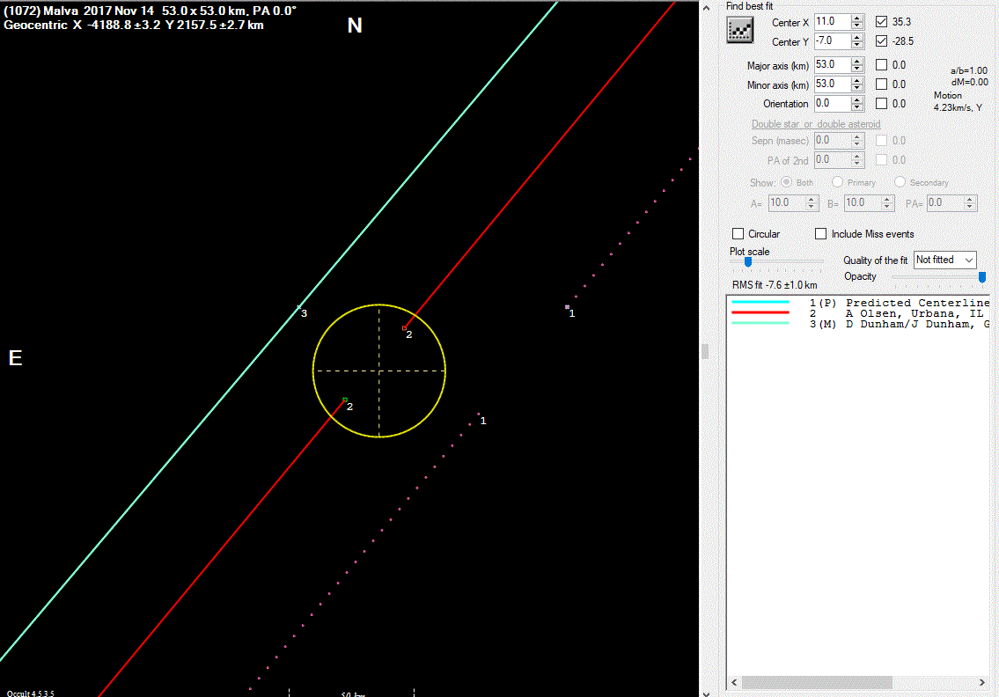Increase the Orientation spinner value

click(x=857, y=99)
